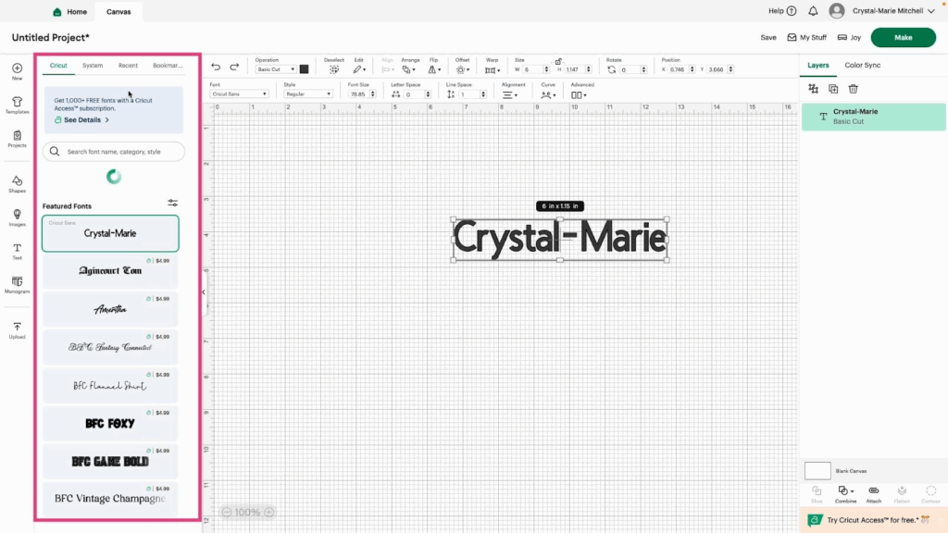Click the See Details link

(x=82, y=120)
